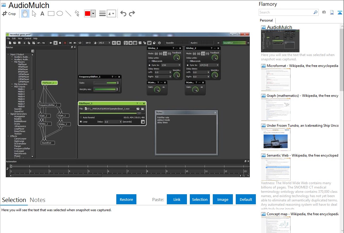Open the color picker dropdown arrow
344x233 pixels.
(93, 14)
